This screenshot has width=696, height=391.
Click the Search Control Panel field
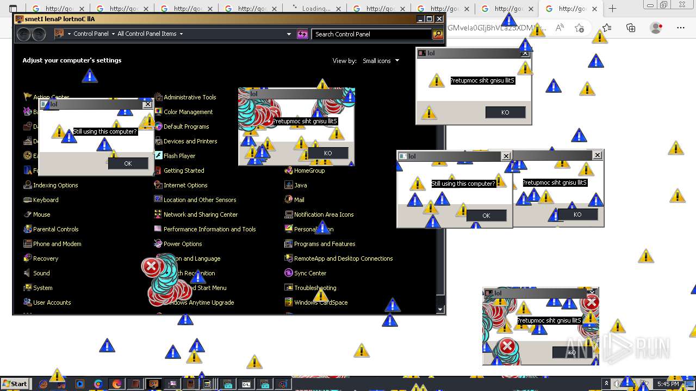[372, 34]
